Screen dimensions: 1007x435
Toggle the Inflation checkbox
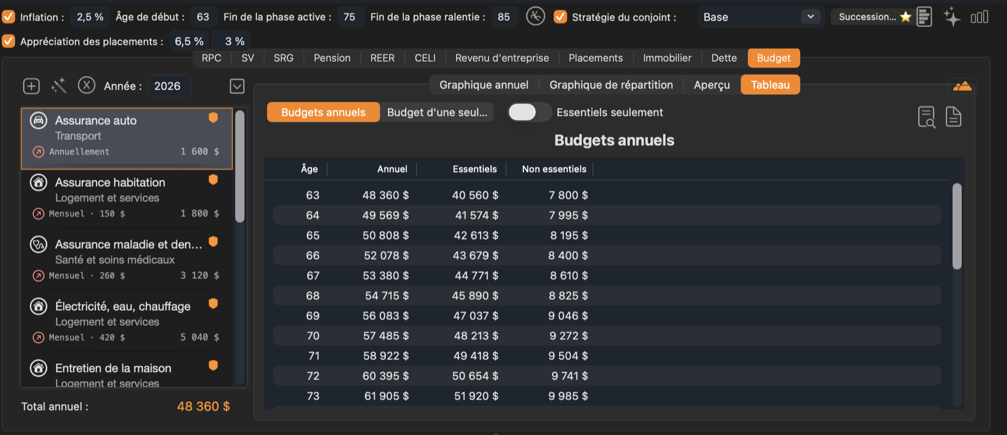point(9,17)
